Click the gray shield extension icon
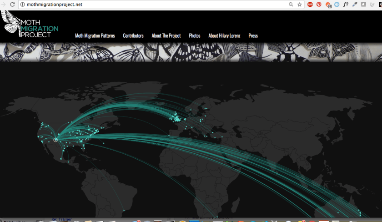The width and height of the screenshot is (382, 222). [363, 4]
